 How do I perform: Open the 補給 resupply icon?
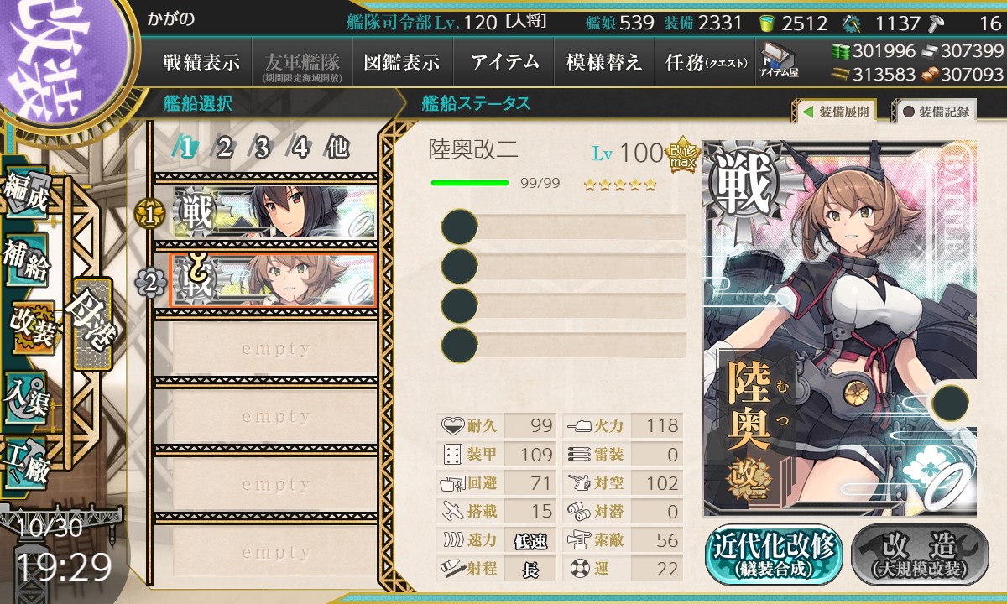click(x=26, y=260)
